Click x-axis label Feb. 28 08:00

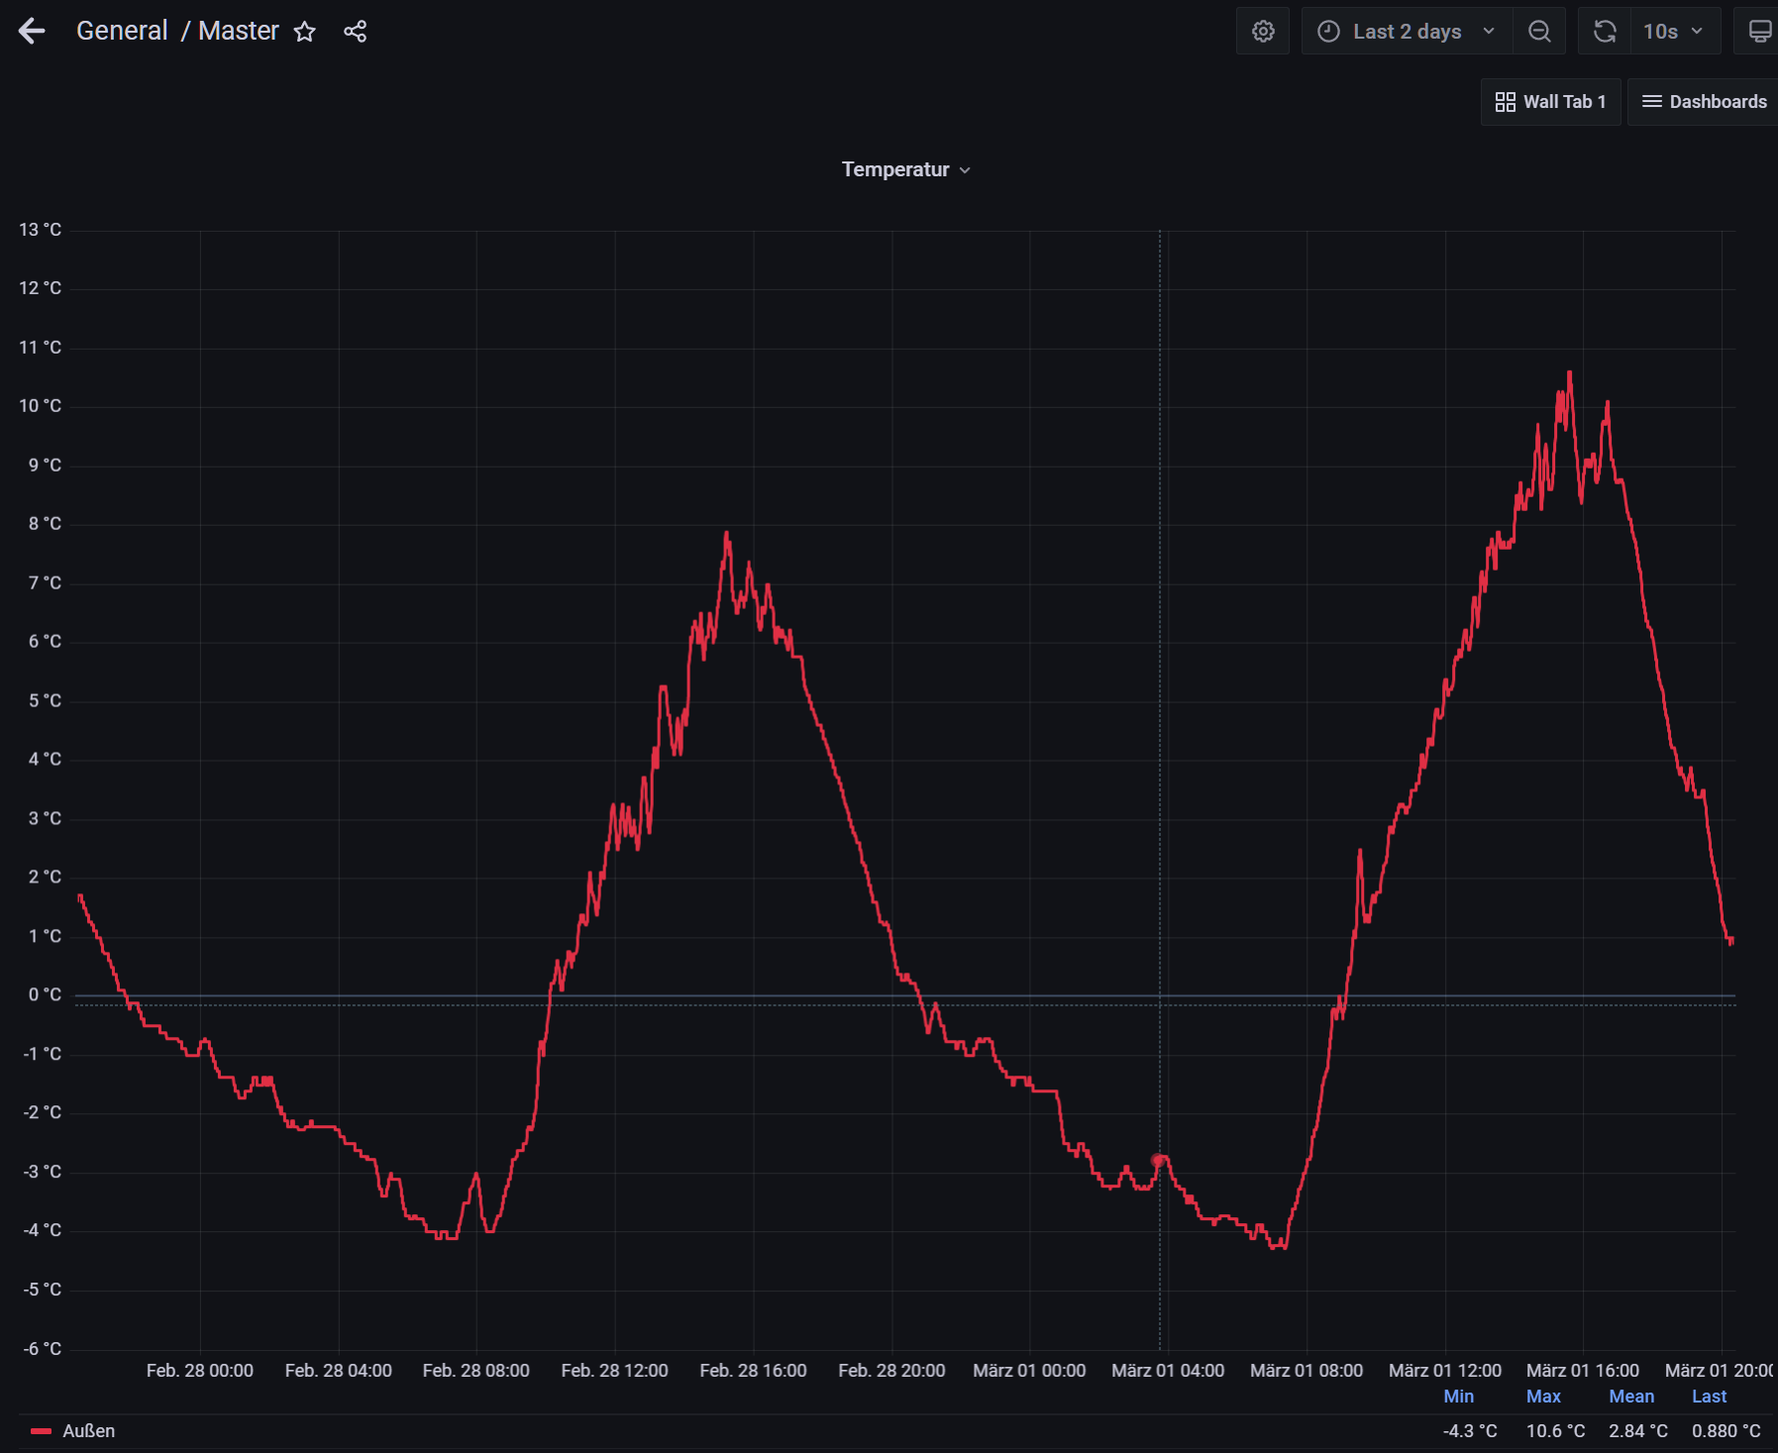point(476,1371)
